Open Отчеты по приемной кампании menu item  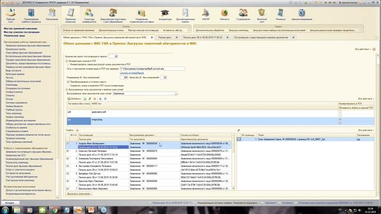click(x=79, y=30)
